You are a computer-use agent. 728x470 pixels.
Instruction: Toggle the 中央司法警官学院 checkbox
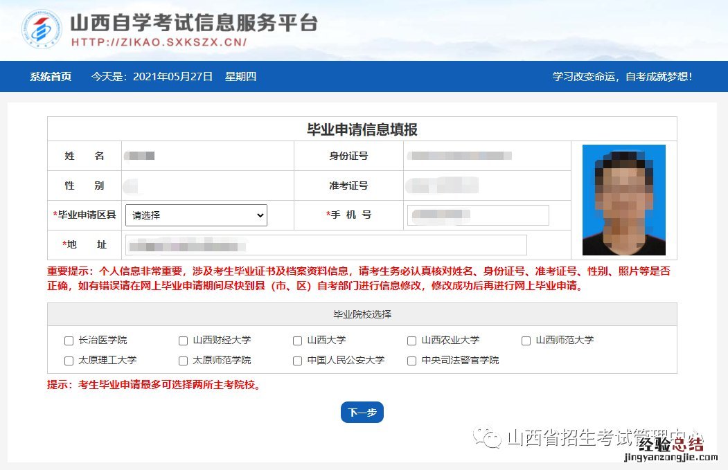tap(411, 361)
